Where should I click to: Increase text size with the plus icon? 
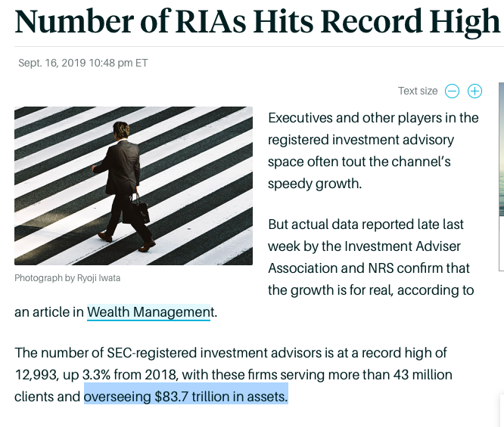click(x=474, y=91)
